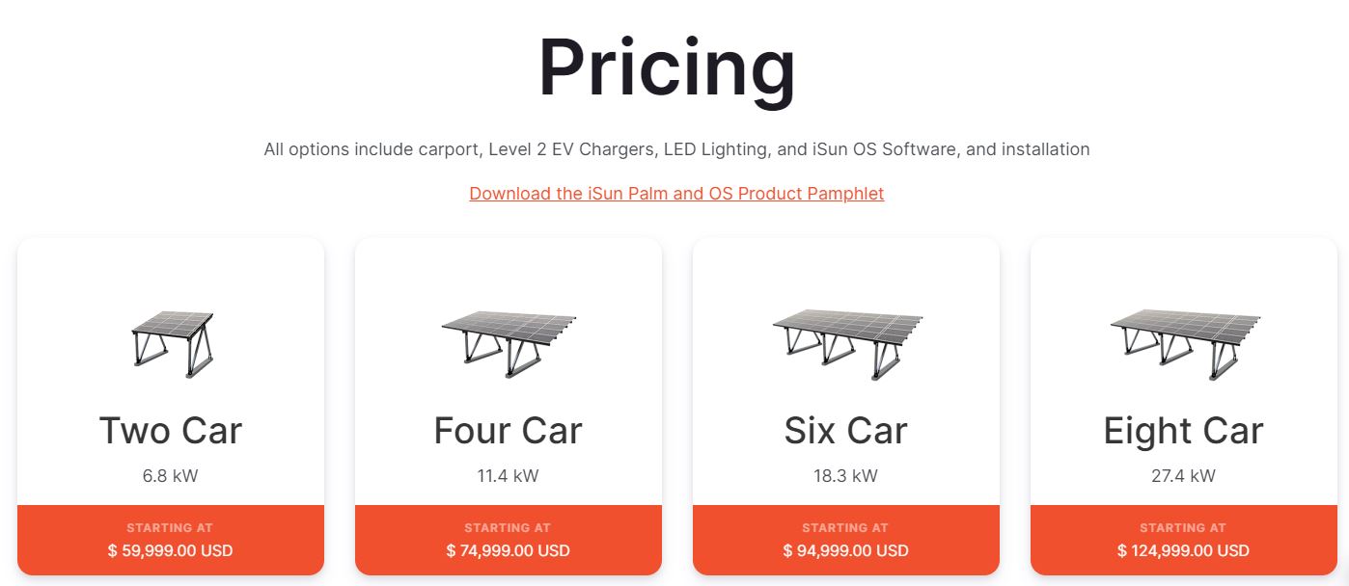Click the 27.4 kW capacity label
1349x586 pixels.
[x=1184, y=475]
